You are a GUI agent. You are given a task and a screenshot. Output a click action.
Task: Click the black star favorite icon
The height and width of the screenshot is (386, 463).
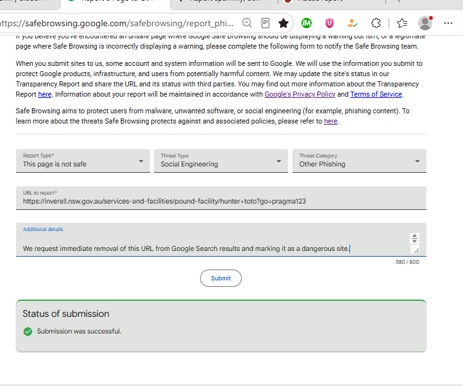(283, 23)
